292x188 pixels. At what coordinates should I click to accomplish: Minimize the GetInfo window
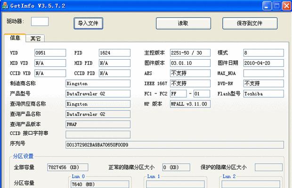click(267, 6)
